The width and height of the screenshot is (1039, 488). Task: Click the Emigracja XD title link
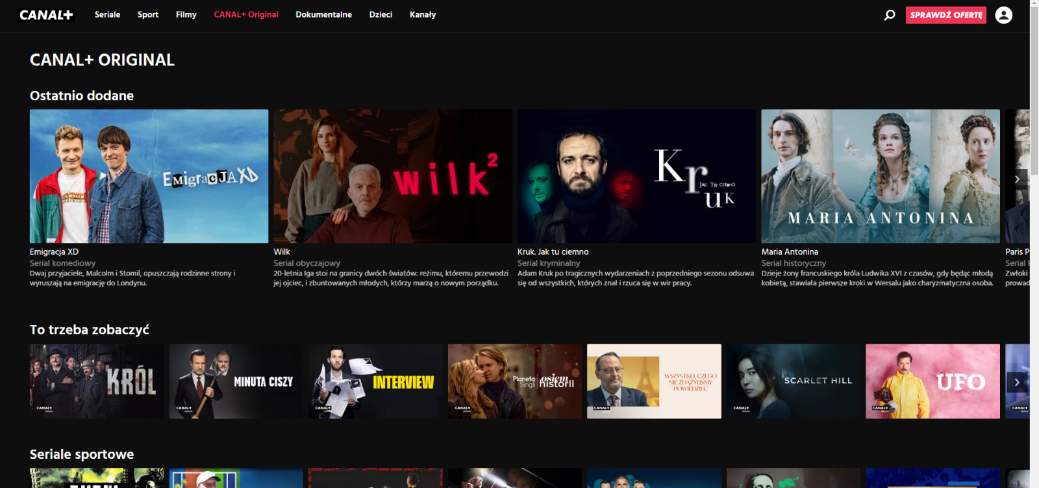54,251
